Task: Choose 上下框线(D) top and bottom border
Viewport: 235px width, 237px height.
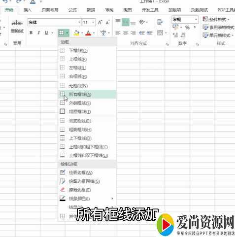Action: click(87, 138)
